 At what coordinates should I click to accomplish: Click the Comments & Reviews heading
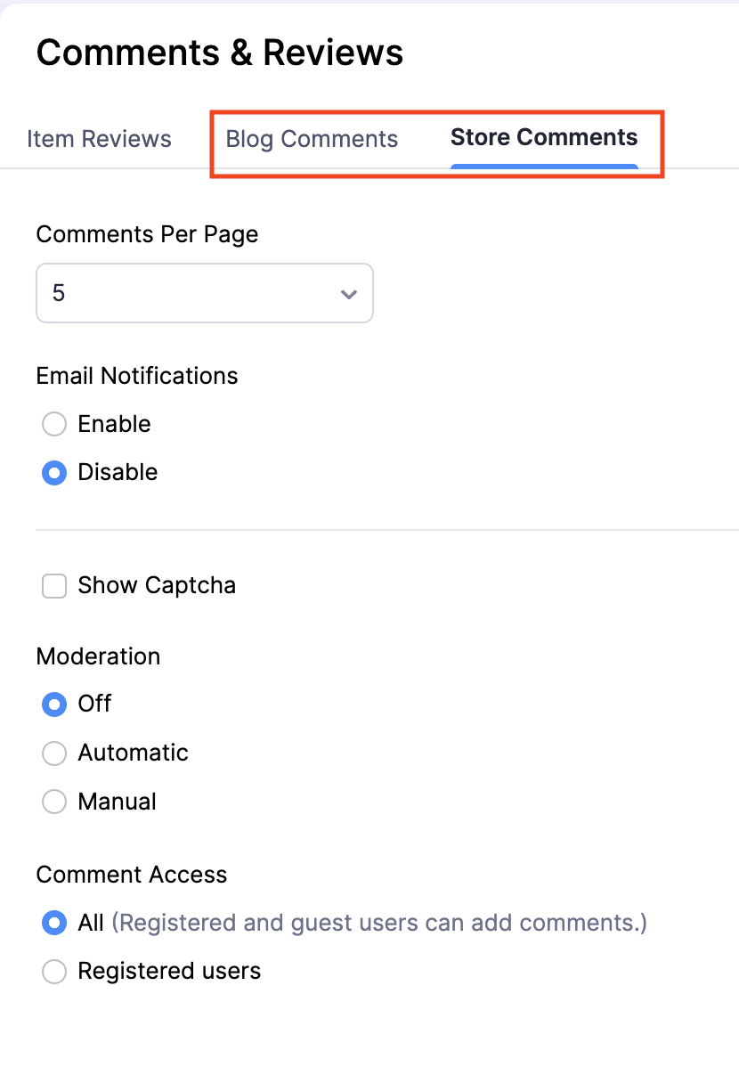(x=219, y=52)
